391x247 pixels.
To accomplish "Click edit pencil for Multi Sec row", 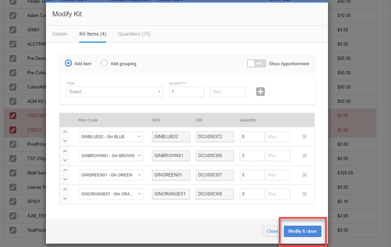I will 13,173.
